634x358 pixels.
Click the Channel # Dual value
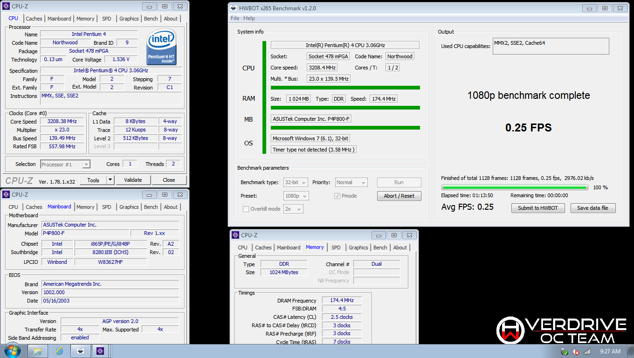click(x=377, y=264)
